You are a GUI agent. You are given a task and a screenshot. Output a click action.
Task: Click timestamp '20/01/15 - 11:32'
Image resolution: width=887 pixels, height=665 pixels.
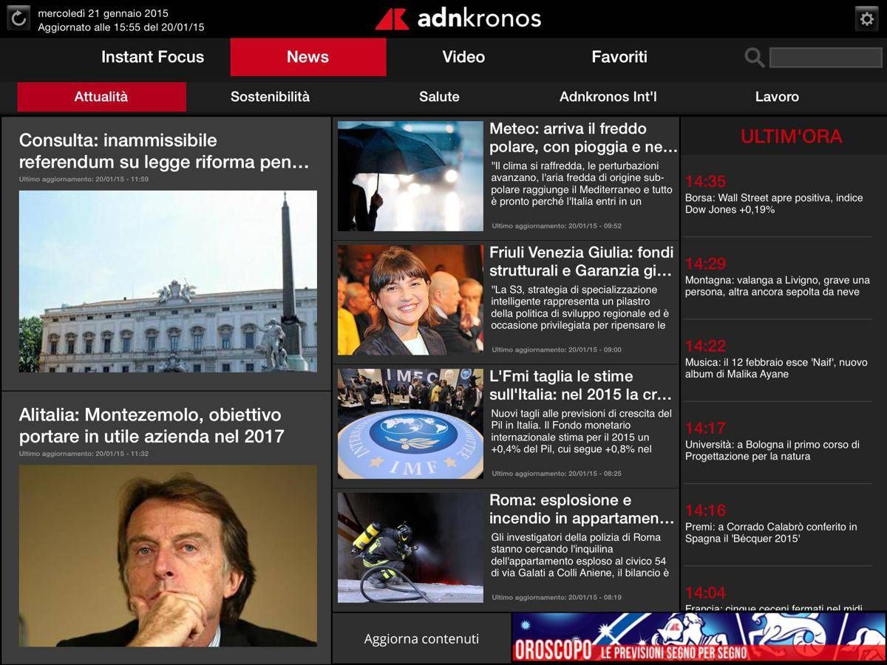click(122, 454)
